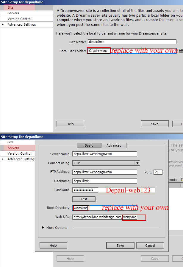183x267 pixels.
Task: Expand Advanced Settings in top dialog
Action: click(3, 24)
